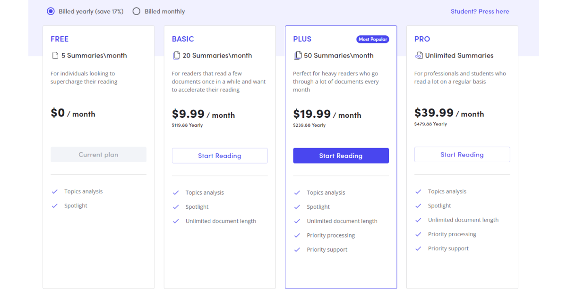
Task: Click Start Reading under the BASIC plan
Action: [220, 156]
